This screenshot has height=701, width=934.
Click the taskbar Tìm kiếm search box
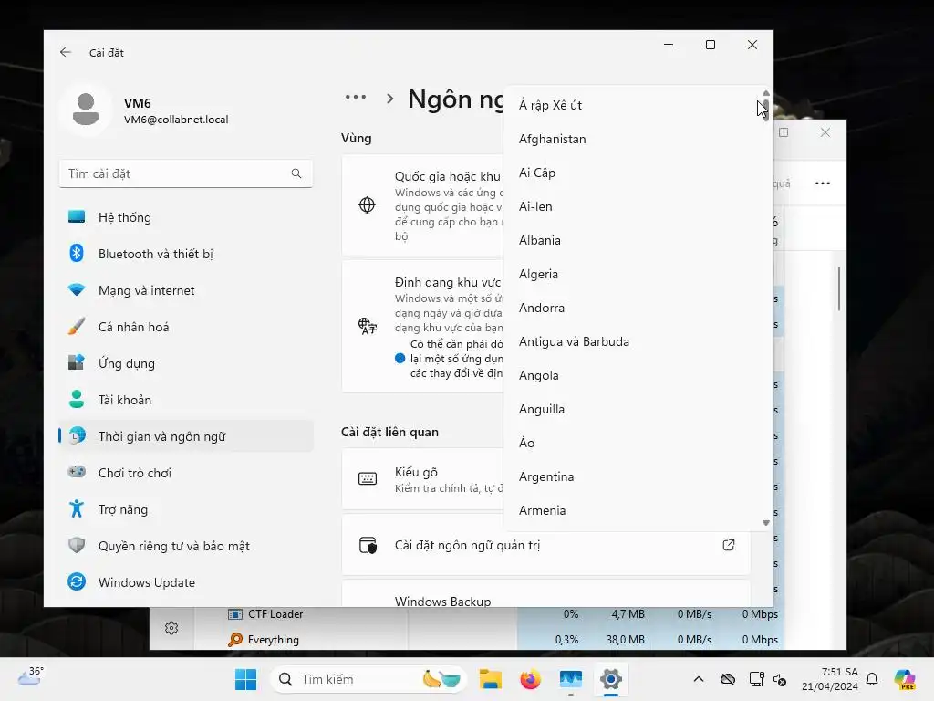click(368, 679)
